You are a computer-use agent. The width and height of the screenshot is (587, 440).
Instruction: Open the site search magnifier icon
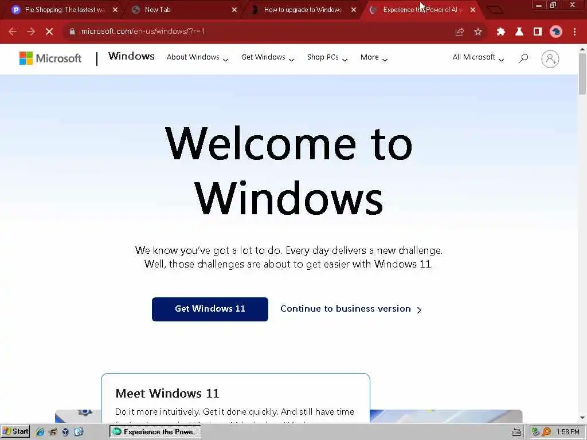coord(523,58)
